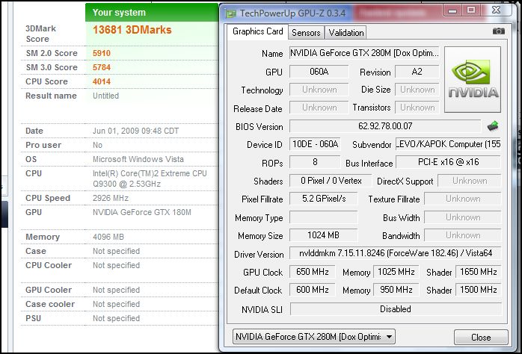Click the Close button in GPU-Z

(481, 338)
